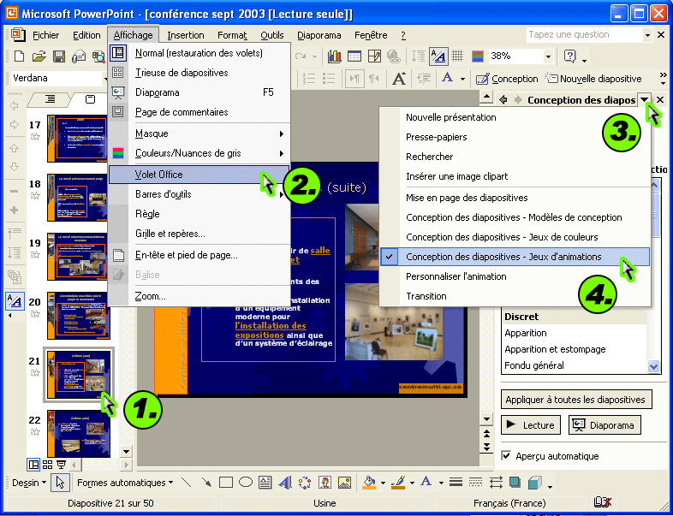Switch to the slides thumbnail tab
Image resolution: width=673 pixels, height=516 pixels.
point(90,99)
